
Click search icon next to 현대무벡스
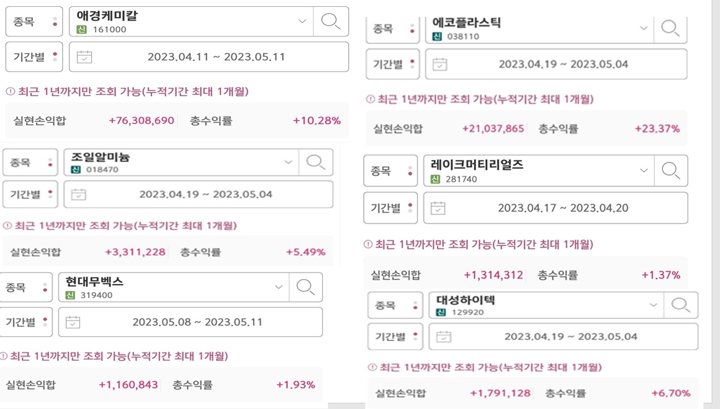[x=305, y=287]
